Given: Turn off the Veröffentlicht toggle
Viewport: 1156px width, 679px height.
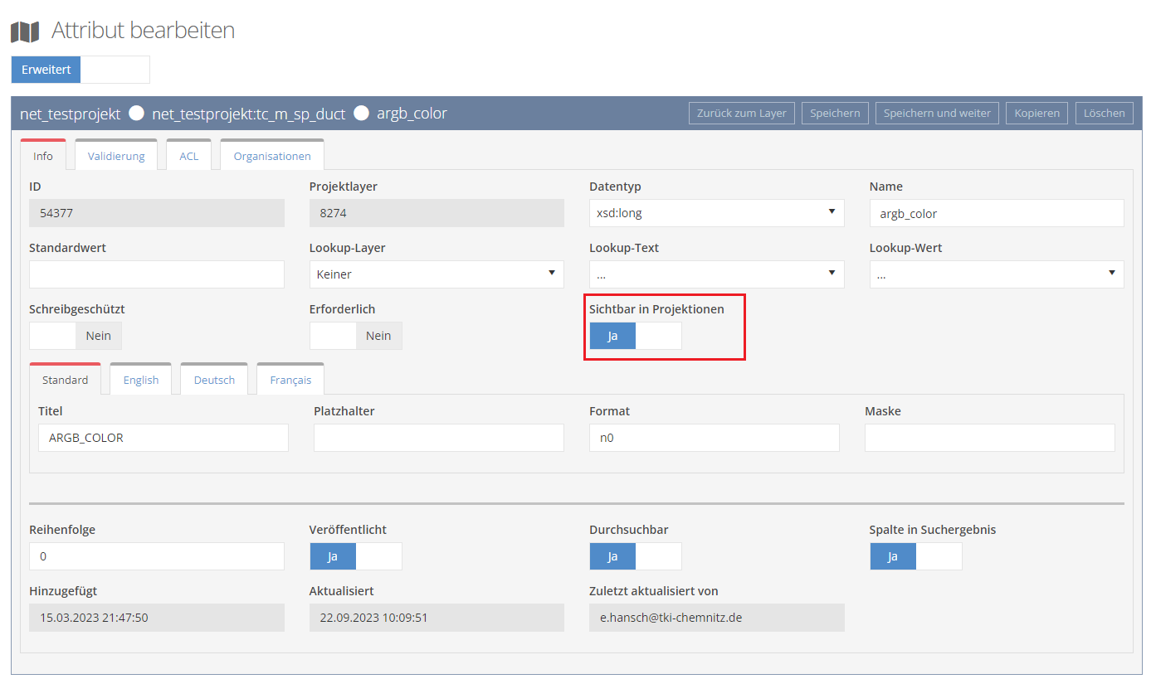Looking at the screenshot, I should (x=356, y=556).
